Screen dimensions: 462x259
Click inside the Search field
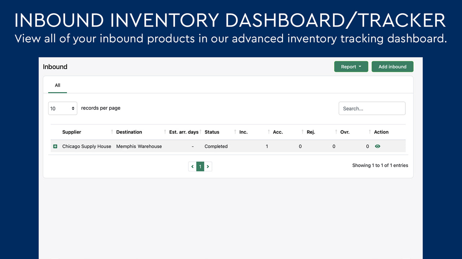coord(372,108)
